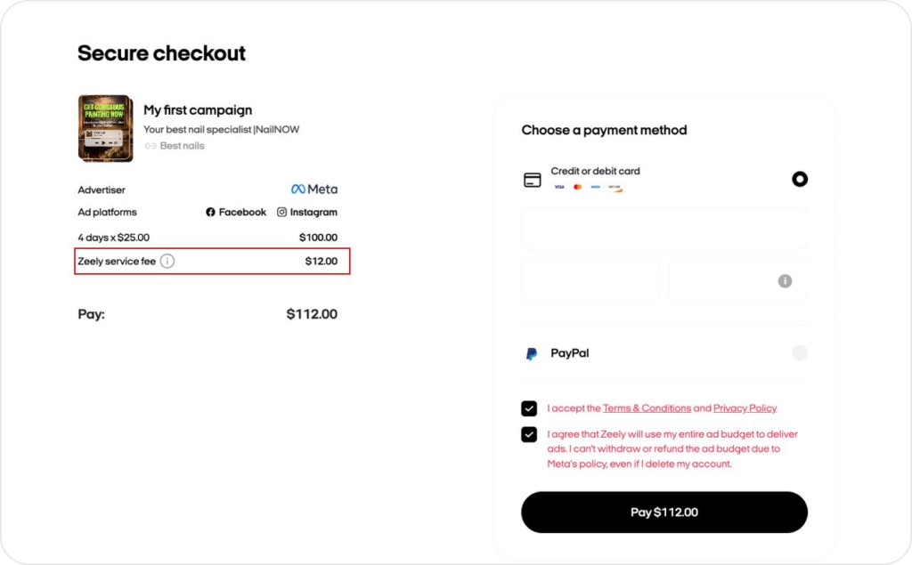Uncheck the Terms & Conditions acceptance checkbox
Image resolution: width=912 pixels, height=565 pixels.
click(530, 408)
